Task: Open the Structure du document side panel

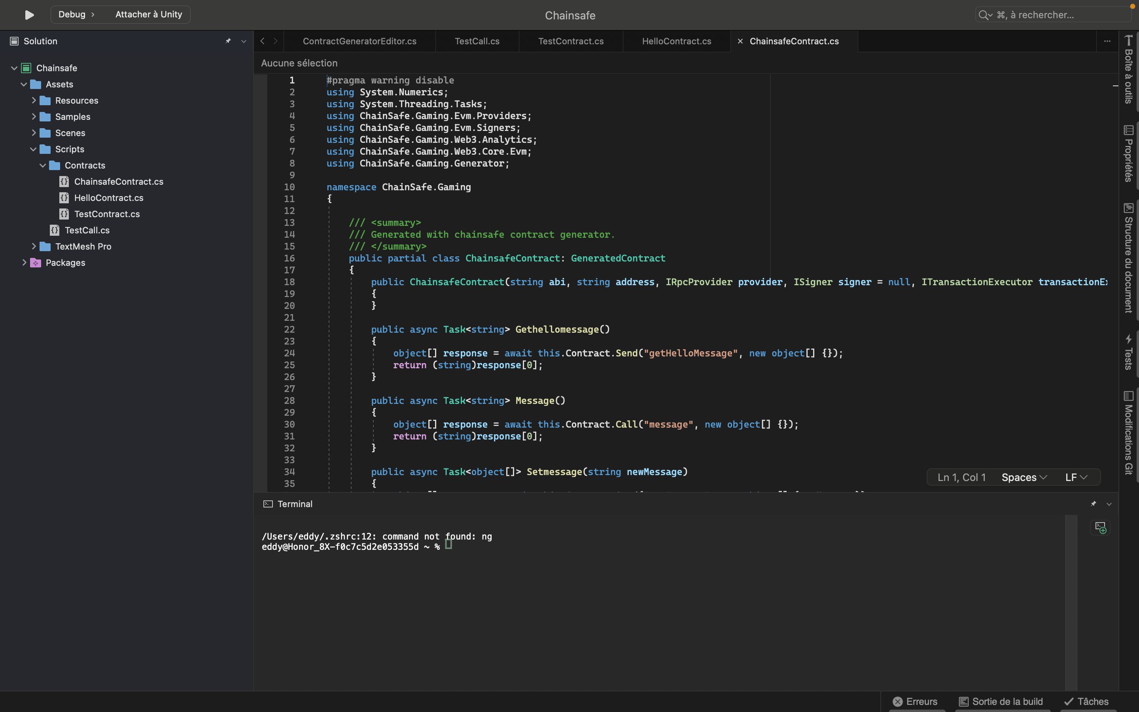Action: pyautogui.click(x=1128, y=258)
